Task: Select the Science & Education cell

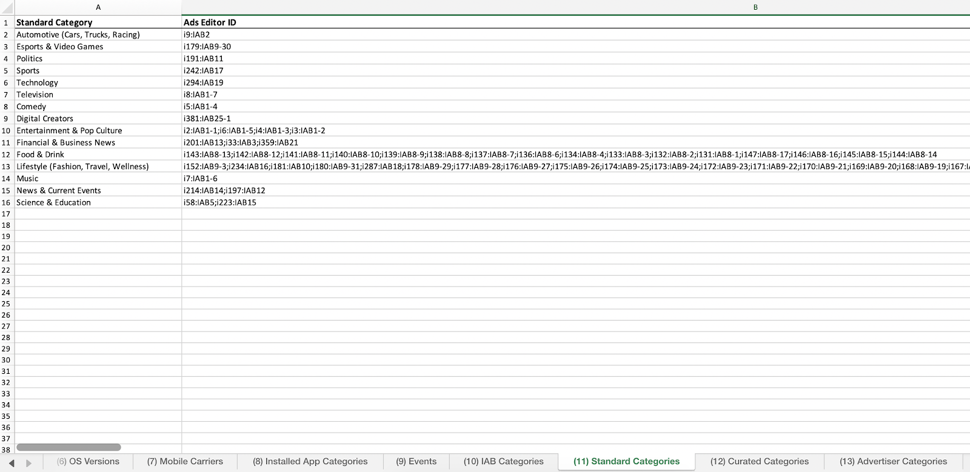Action: point(98,202)
